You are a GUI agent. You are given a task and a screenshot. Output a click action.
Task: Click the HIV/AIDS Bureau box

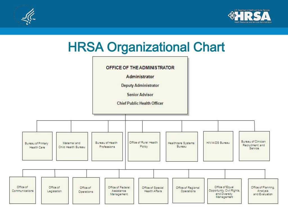click(x=218, y=146)
